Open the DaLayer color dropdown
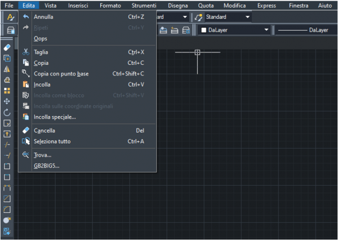 (x=234, y=30)
